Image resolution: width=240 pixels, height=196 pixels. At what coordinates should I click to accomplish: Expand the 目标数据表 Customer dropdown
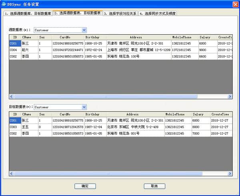click(x=84, y=107)
